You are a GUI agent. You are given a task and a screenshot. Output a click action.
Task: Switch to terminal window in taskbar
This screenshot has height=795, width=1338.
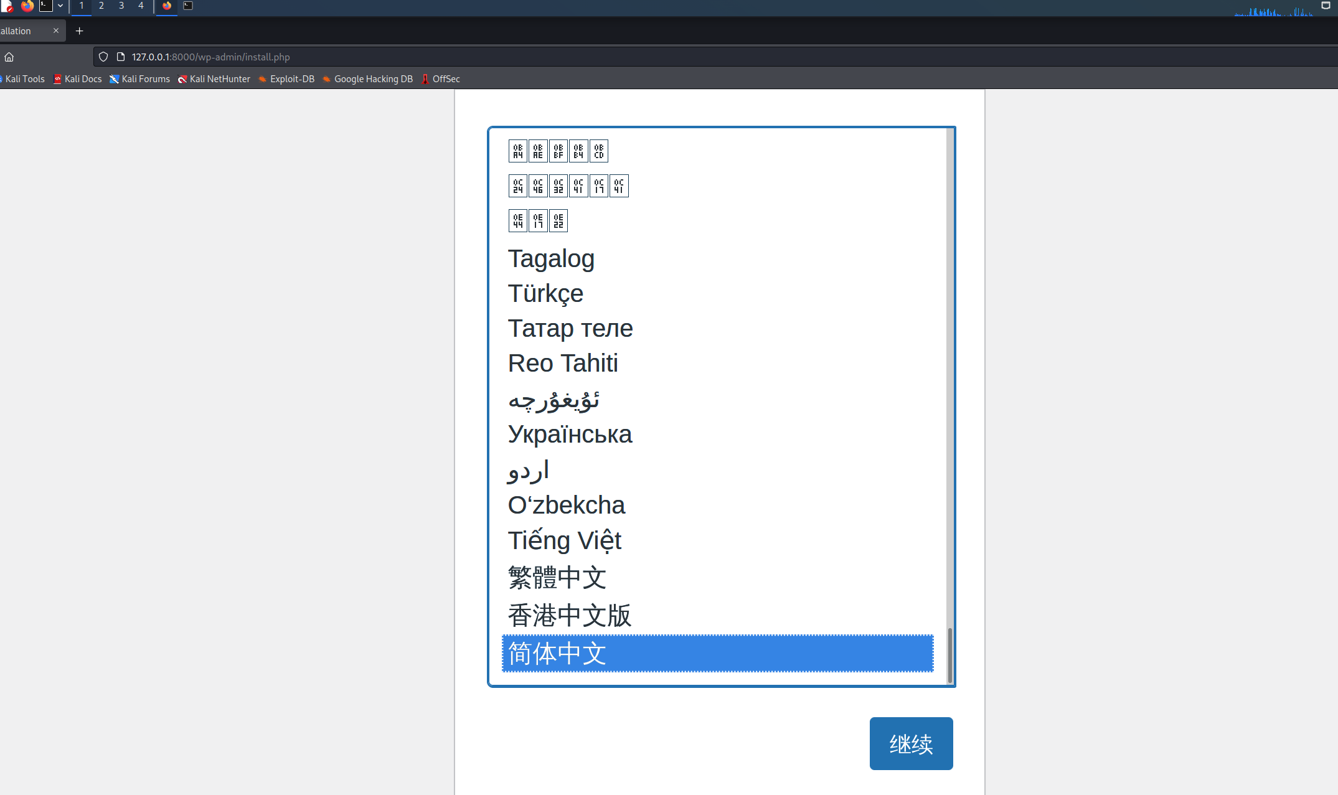188,6
